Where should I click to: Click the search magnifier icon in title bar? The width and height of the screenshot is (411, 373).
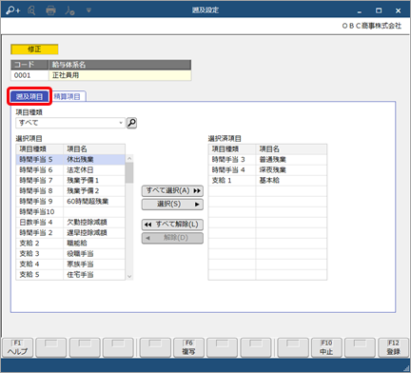[x=31, y=10]
